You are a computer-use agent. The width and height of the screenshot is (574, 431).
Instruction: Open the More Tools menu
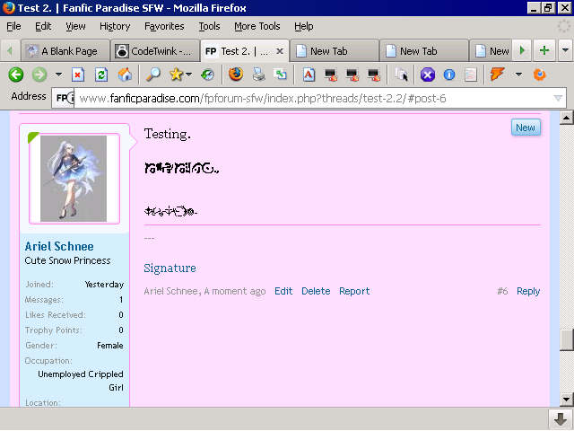[x=257, y=26]
